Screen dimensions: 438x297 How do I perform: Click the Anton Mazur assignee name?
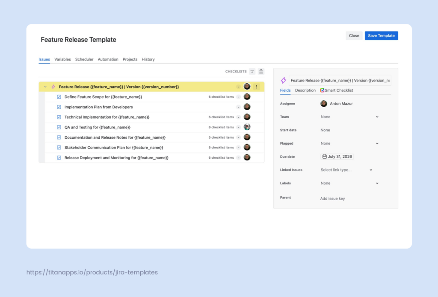tap(341, 104)
